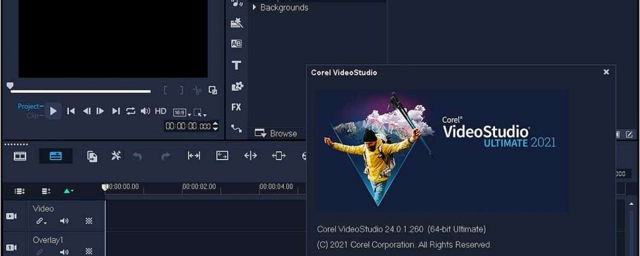Open the Template library icon
The image size is (640, 256).
click(236, 23)
